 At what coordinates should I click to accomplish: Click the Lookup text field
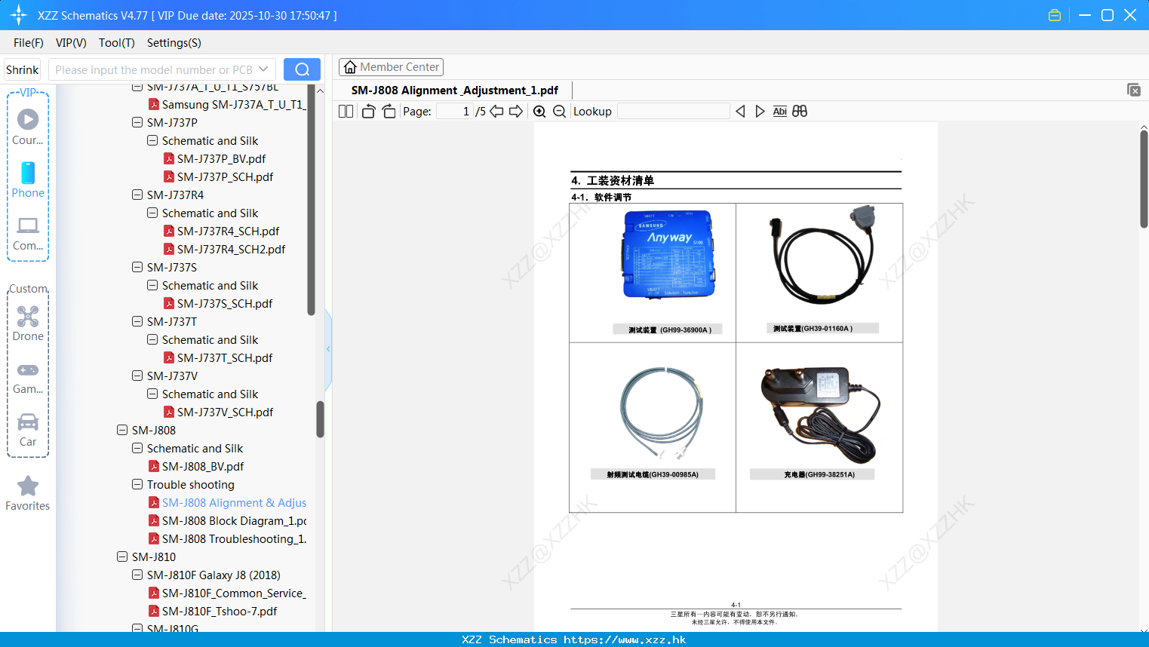(x=674, y=112)
